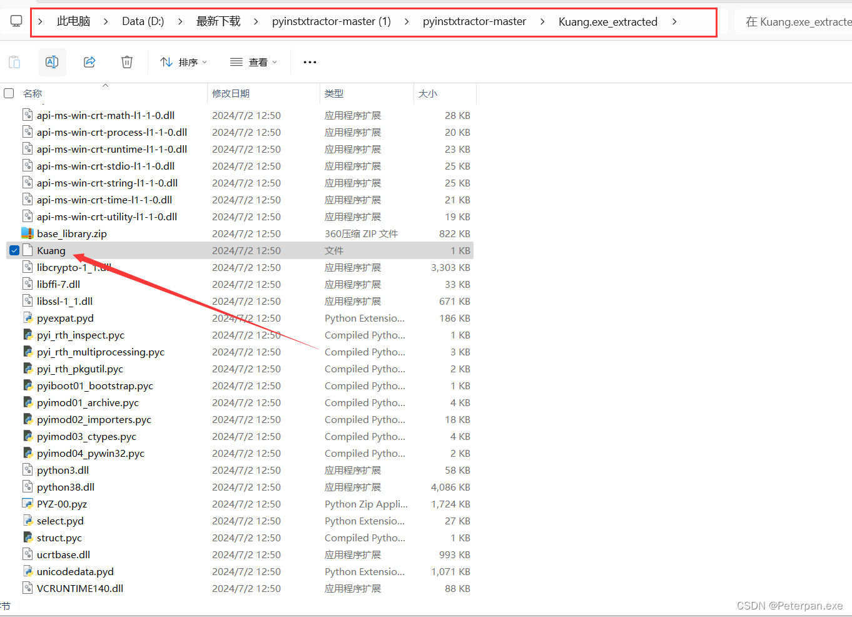Click the pyi_rth_inspect.pyc file icon
Viewport: 852px width, 617px height.
point(28,335)
